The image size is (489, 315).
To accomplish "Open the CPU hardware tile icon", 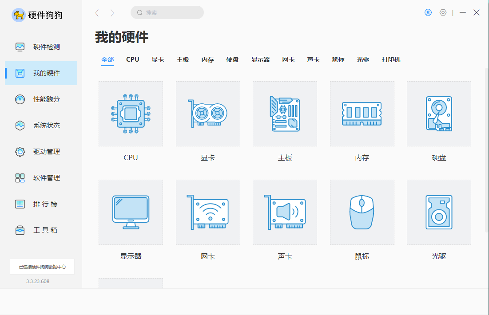I will 131,114.
